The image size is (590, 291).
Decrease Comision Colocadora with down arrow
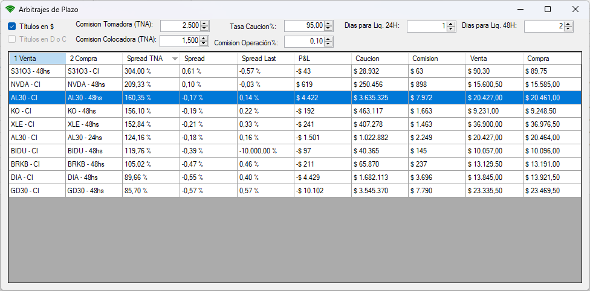coord(204,43)
